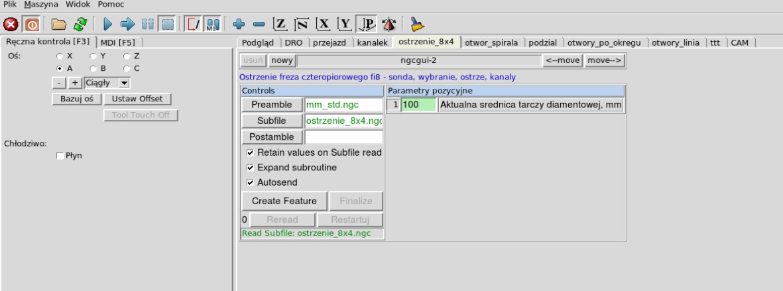Open the MDI [F5] tab
This screenshot has height=291, width=783.
(x=118, y=42)
